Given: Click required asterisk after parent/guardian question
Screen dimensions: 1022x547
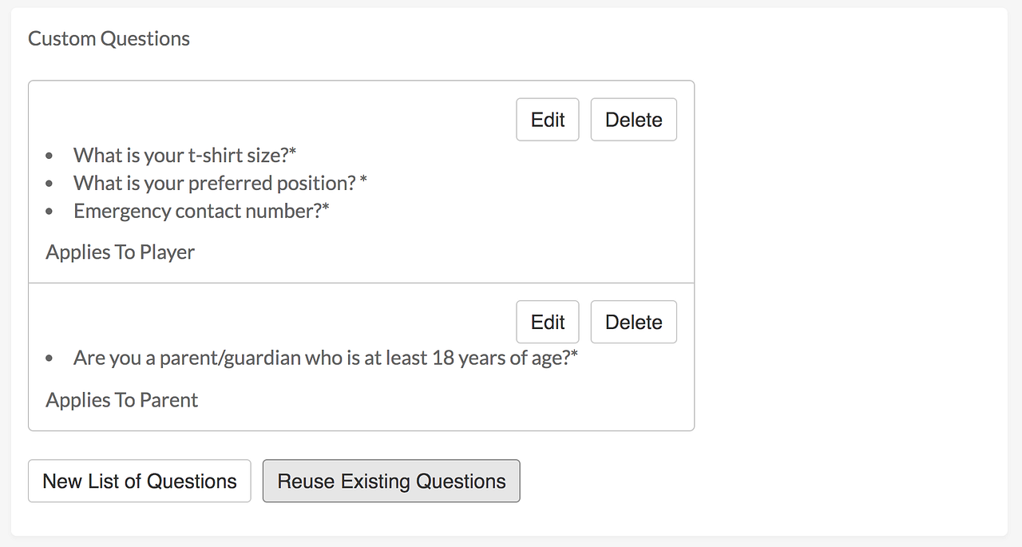Looking at the screenshot, I should coord(574,355).
